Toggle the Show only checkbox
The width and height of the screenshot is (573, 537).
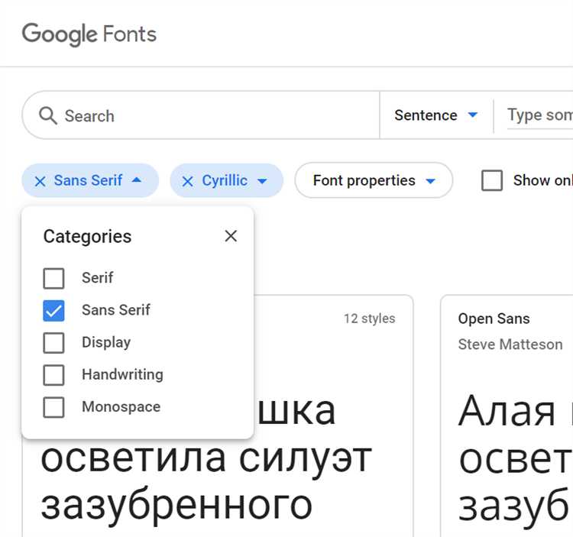coord(492,181)
